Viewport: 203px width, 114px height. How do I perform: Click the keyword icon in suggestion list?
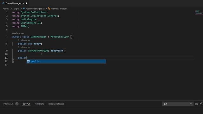(x=29, y=61)
